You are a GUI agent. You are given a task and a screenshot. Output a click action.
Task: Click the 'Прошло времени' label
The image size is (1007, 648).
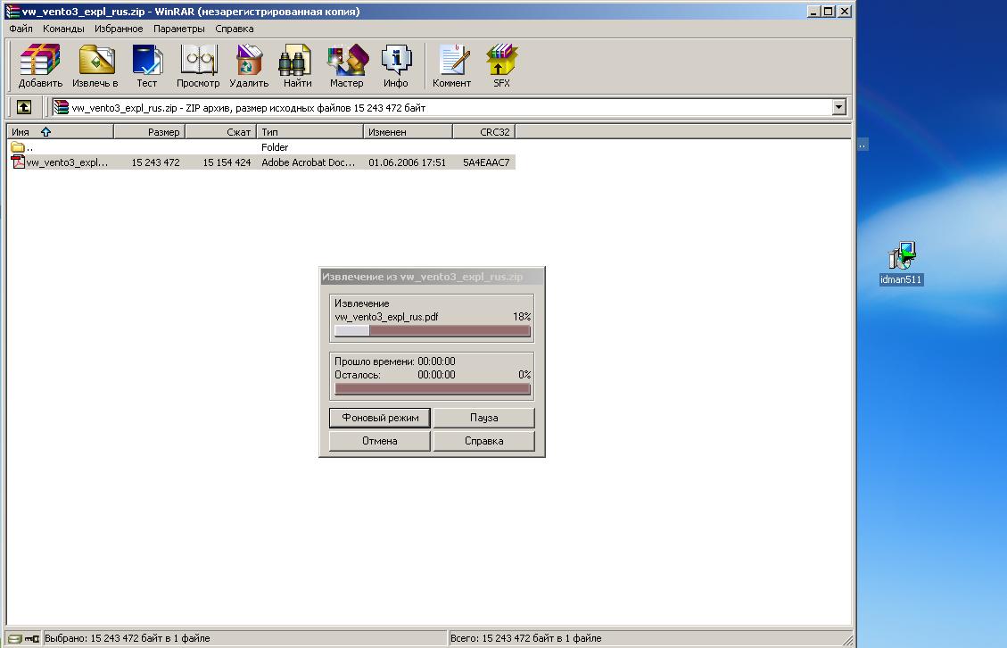(375, 361)
